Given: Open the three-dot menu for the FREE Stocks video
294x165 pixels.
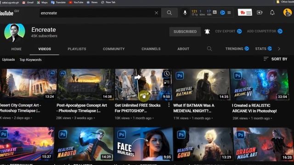Looking at the screenshot, I should (169, 105).
